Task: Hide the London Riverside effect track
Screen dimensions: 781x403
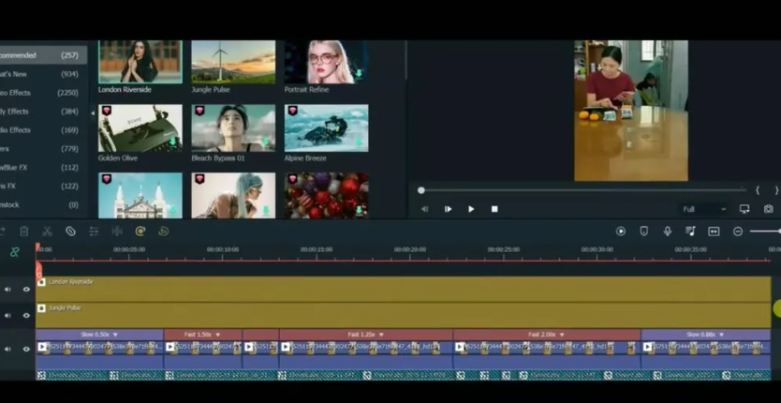Action: (x=26, y=289)
